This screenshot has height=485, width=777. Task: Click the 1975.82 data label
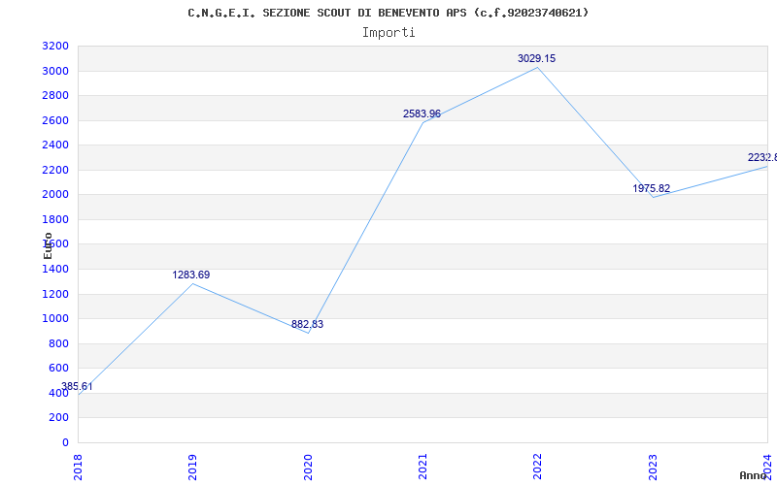pos(651,188)
